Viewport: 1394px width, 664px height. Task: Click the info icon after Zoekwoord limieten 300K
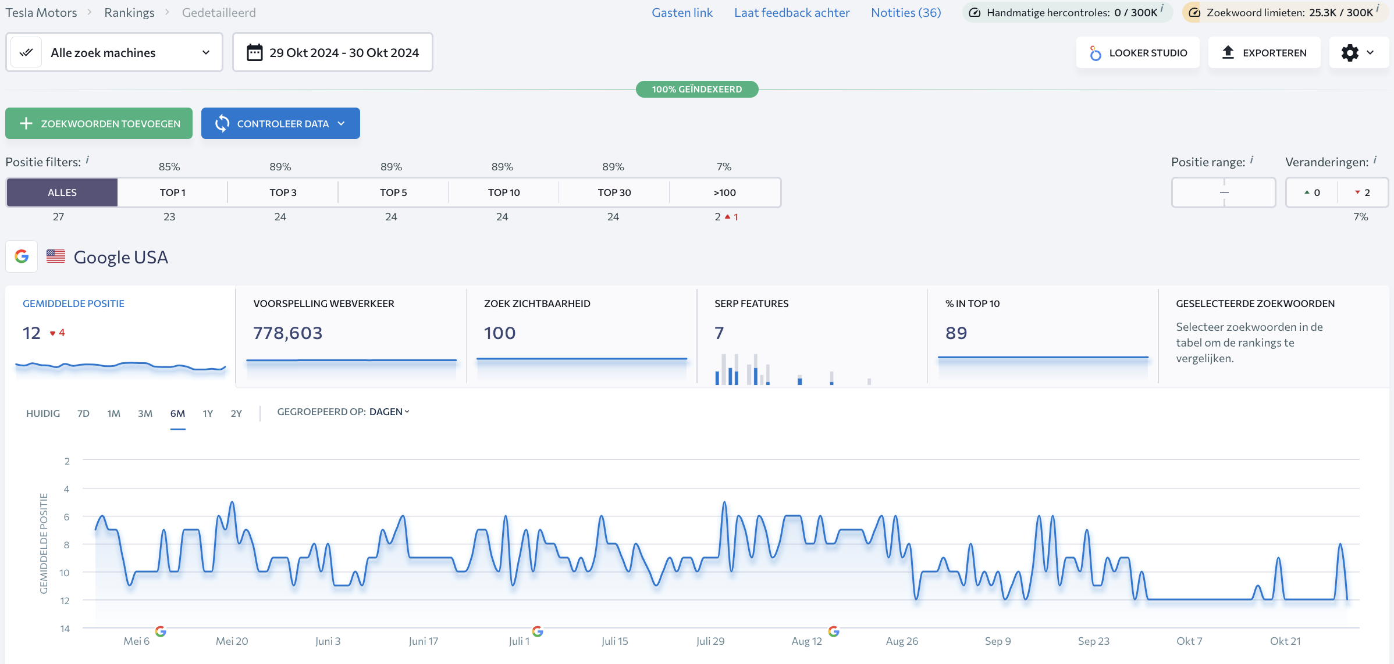[1378, 8]
